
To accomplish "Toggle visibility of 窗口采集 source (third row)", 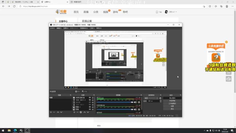I will [x=90, y=102].
